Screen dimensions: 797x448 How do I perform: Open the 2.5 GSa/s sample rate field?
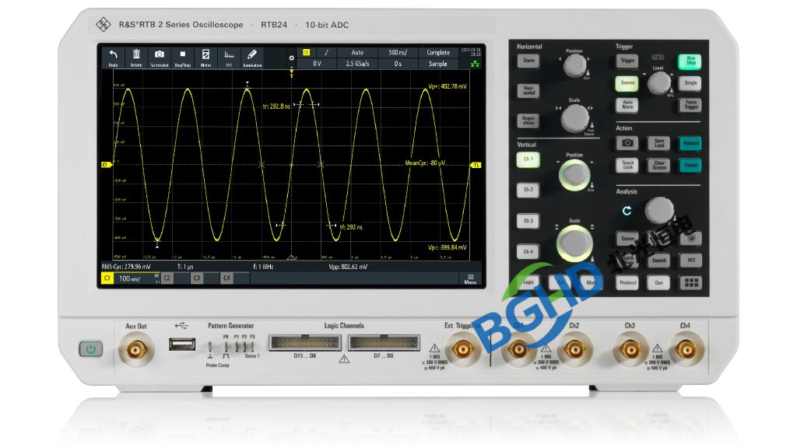click(357, 64)
